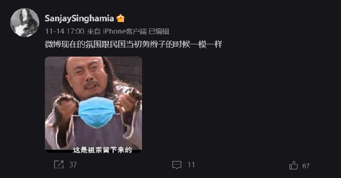Click the comment count 11
This screenshot has width=341, height=178.
[x=191, y=164]
